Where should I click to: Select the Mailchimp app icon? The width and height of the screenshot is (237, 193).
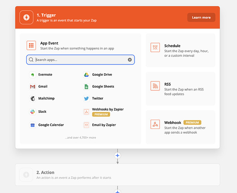point(32,98)
